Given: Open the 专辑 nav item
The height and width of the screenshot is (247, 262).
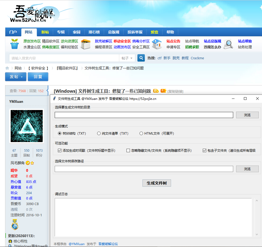Looking at the screenshot, I should click(61, 32).
